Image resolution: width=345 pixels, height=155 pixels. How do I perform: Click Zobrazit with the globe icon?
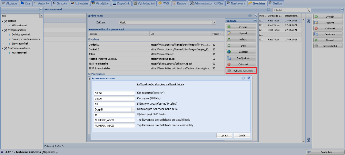tap(241, 52)
